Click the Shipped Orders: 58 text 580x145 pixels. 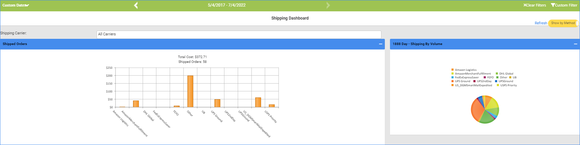[192, 62]
